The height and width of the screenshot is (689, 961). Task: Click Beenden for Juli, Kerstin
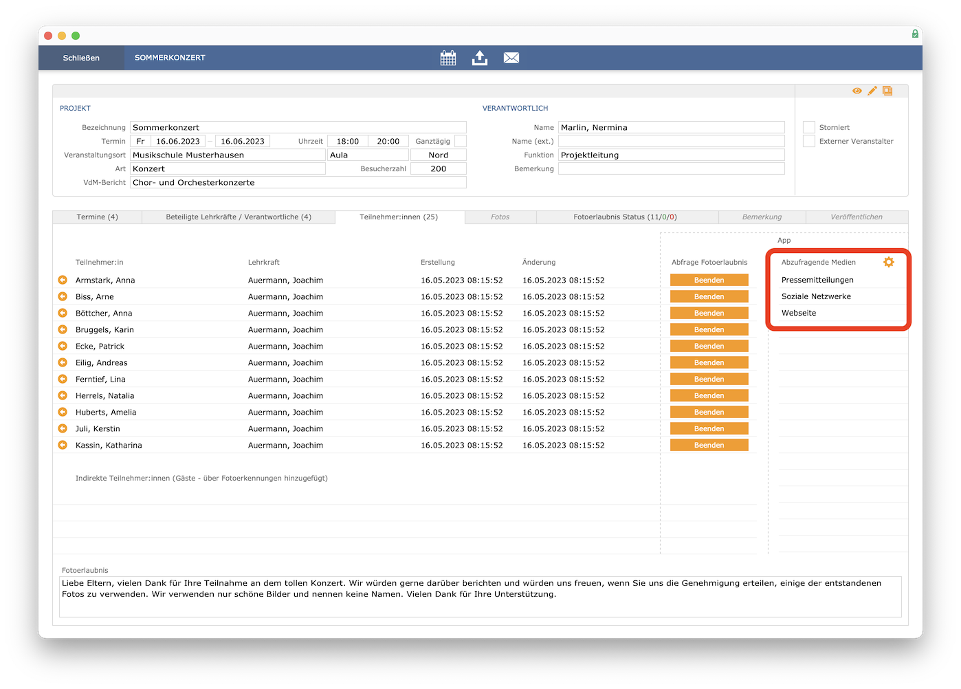[x=709, y=428]
